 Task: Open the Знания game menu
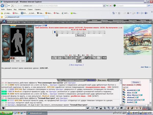tap(94, 20)
